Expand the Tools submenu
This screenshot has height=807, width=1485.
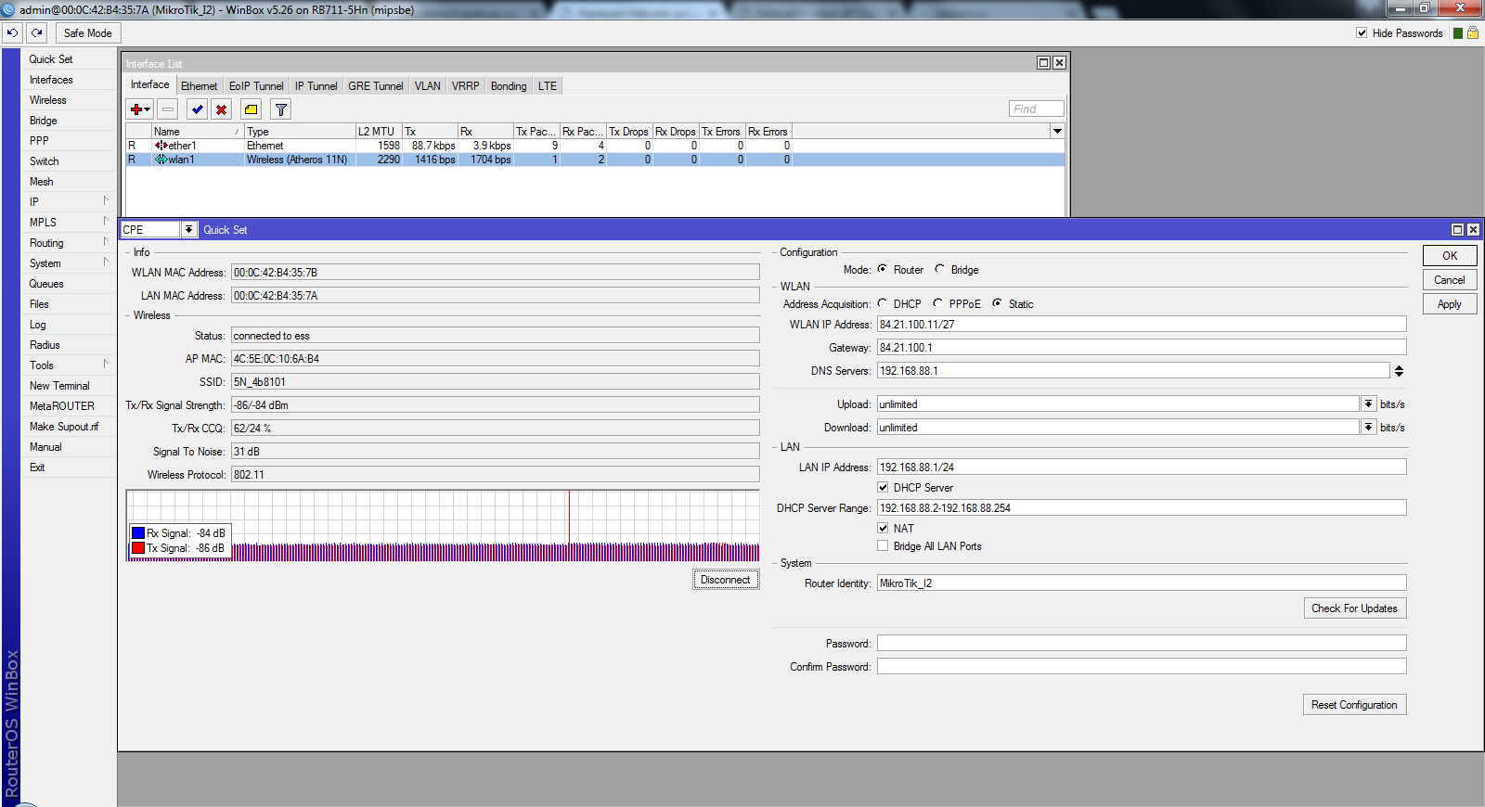click(106, 365)
